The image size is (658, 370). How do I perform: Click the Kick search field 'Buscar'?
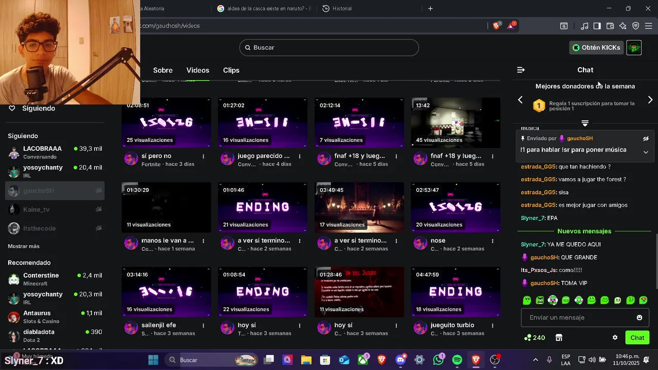pos(329,47)
